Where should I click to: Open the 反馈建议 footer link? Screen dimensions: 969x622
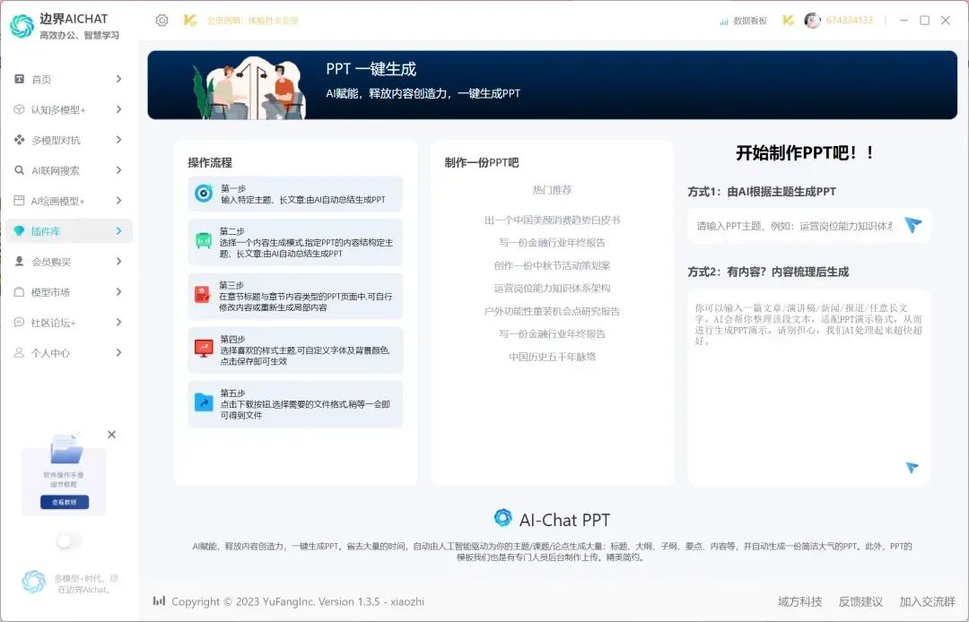click(860, 601)
